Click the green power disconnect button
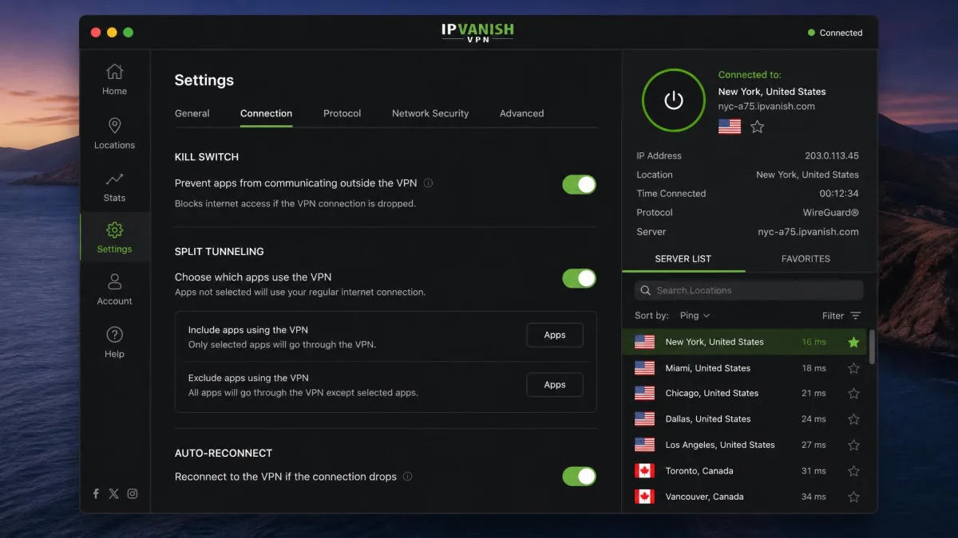The image size is (958, 538). 674,100
